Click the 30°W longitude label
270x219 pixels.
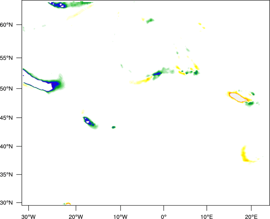[x=28, y=217]
